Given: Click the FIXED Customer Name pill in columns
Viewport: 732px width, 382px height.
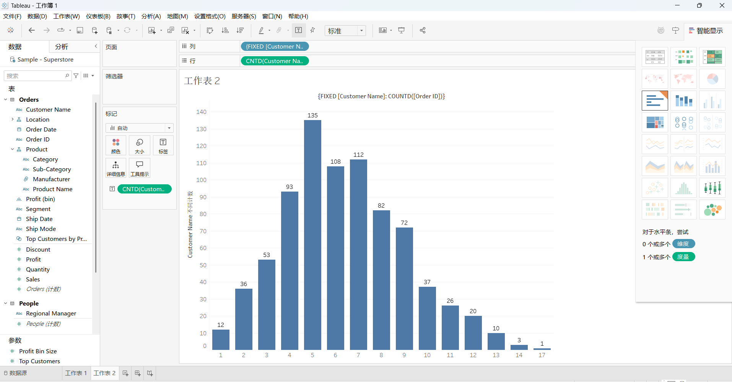Looking at the screenshot, I should 275,46.
